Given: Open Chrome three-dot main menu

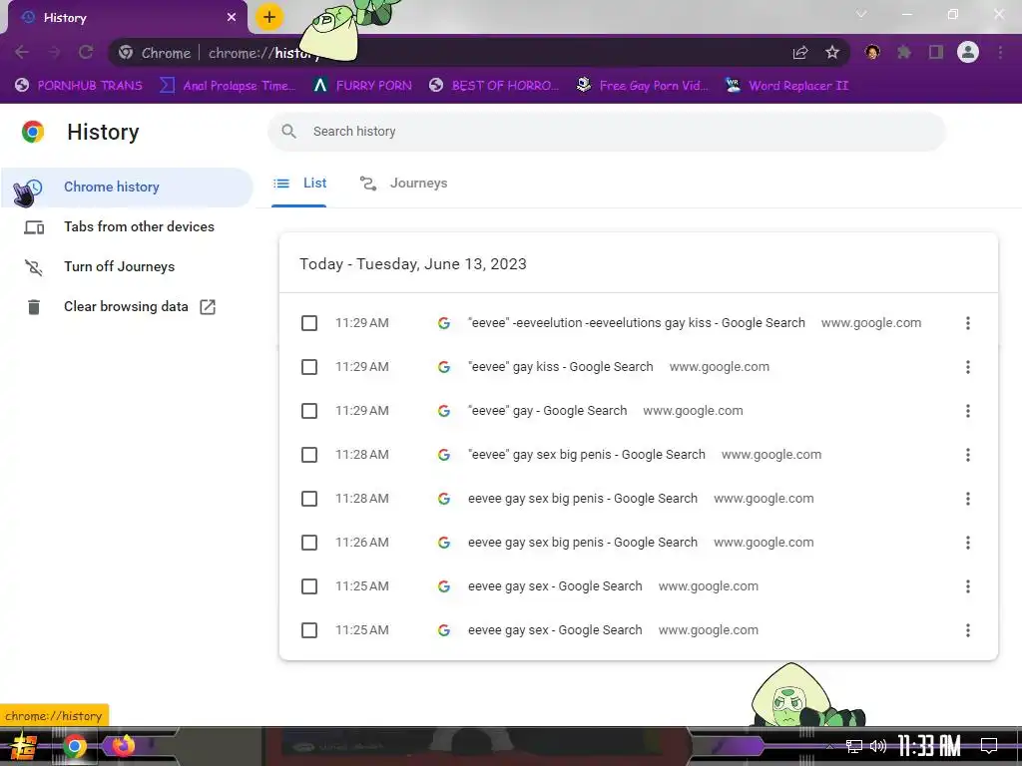Looking at the screenshot, I should click(1000, 52).
